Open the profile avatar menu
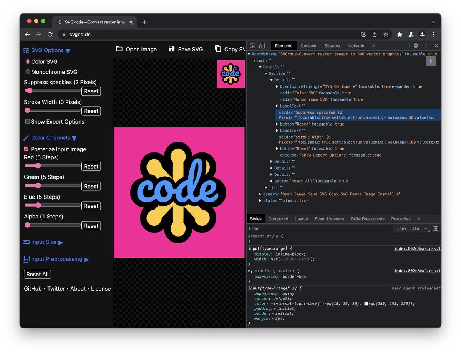 click(x=422, y=35)
